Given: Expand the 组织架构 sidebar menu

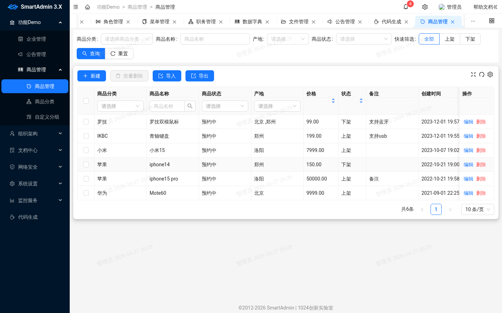Looking at the screenshot, I should click(35, 134).
